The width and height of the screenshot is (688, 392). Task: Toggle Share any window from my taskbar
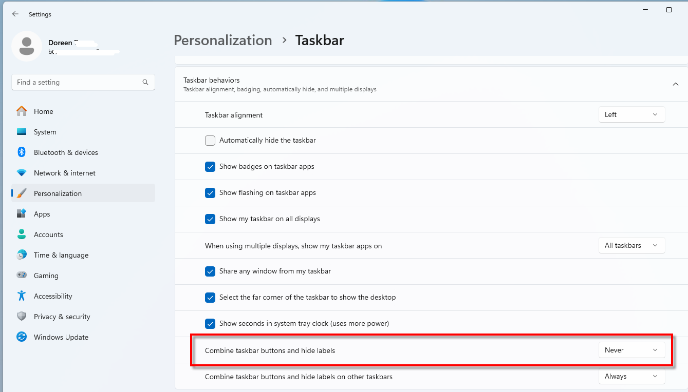pyautogui.click(x=210, y=271)
